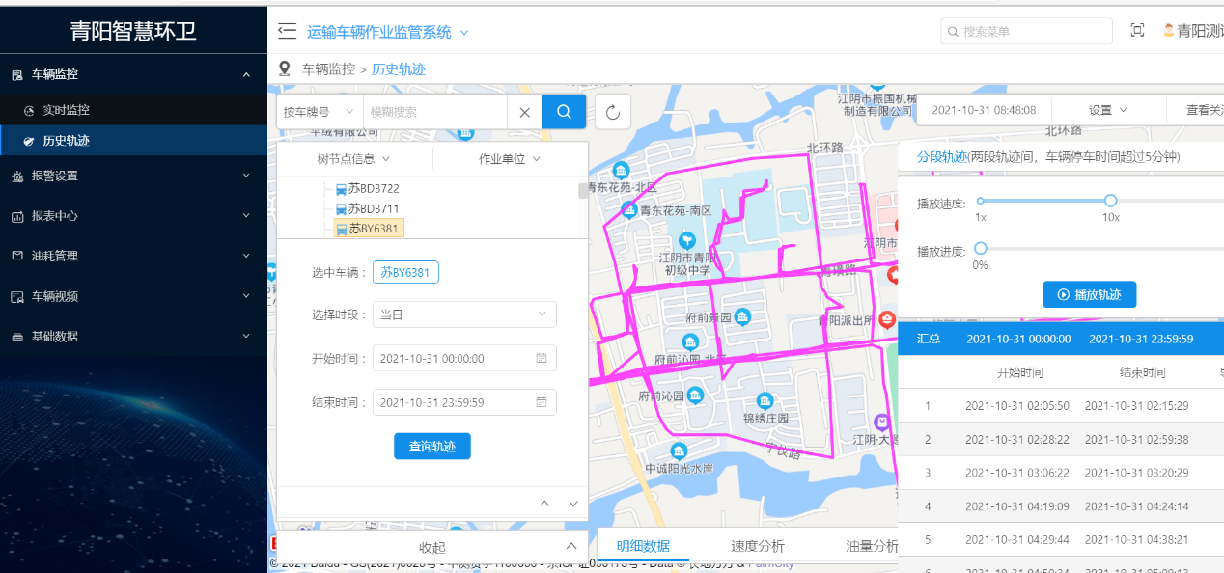The image size is (1224, 573).
Task: Expand the 作业单位 filter dropdown
Action: (x=510, y=159)
